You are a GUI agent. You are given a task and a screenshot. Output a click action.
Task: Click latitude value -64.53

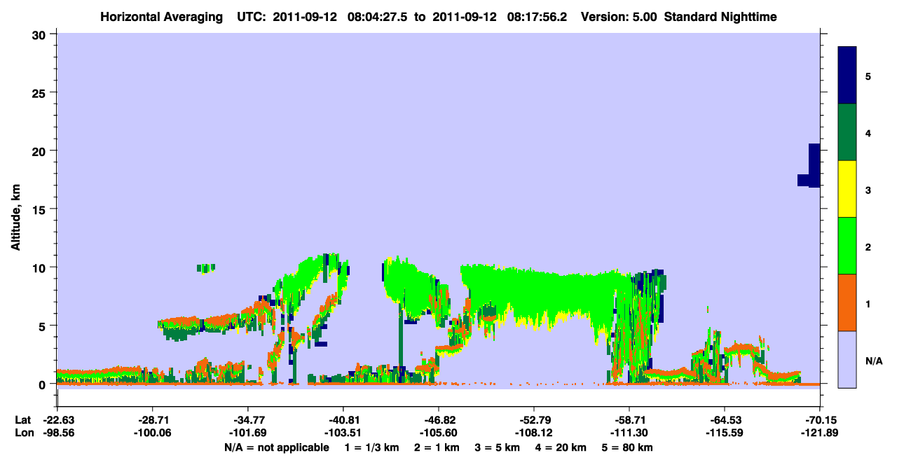724,420
